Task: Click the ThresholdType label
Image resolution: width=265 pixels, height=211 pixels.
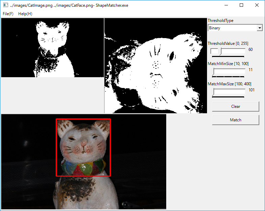Action: [x=220, y=21]
